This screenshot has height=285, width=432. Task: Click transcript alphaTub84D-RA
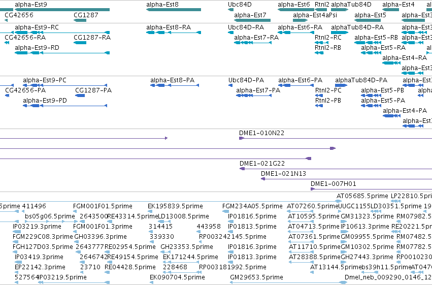click(340, 33)
